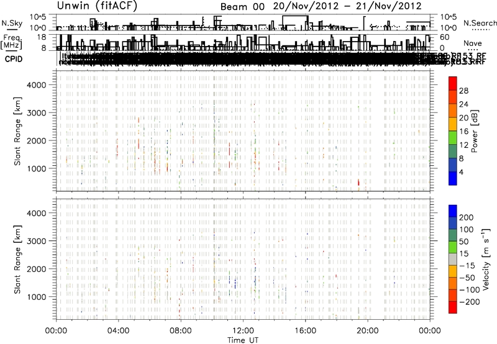The width and height of the screenshot is (497, 344).
Task: Select the "Freq. [MHz]" axis label
Action: coord(12,42)
